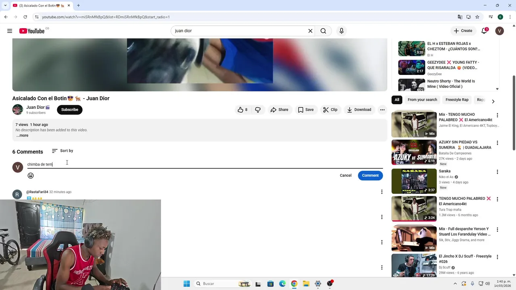Go to the YouTube home logo

pyautogui.click(x=32, y=31)
